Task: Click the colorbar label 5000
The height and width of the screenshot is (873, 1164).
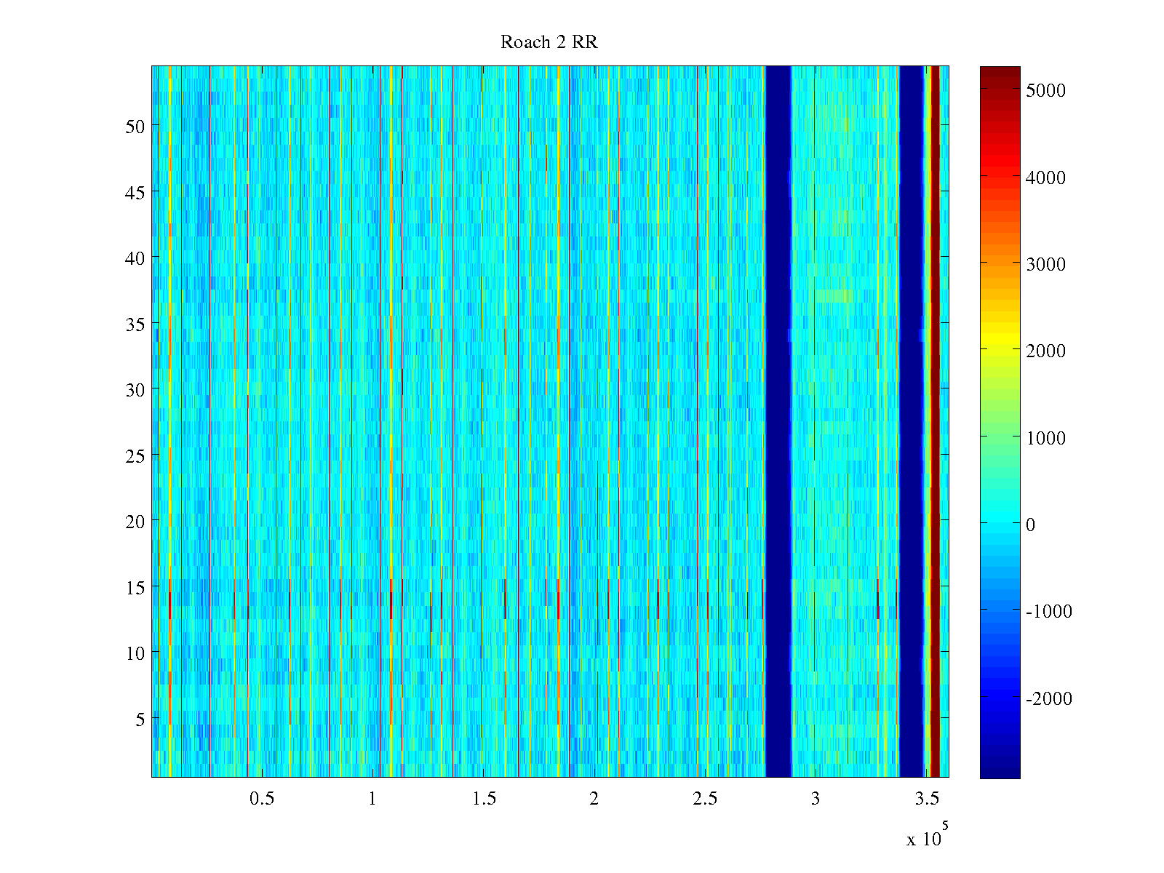Action: tap(1045, 90)
